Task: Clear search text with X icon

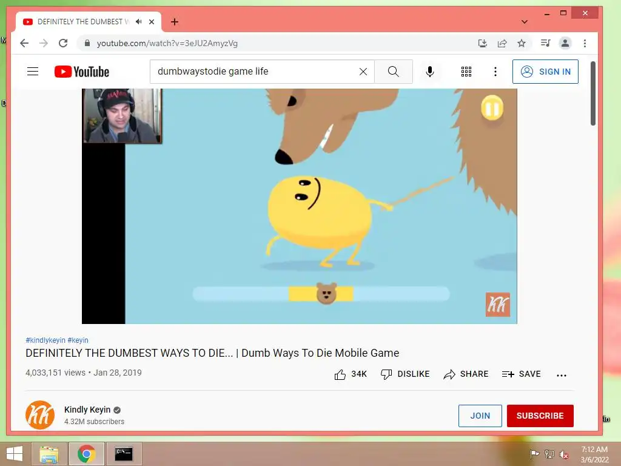Action: click(x=363, y=72)
